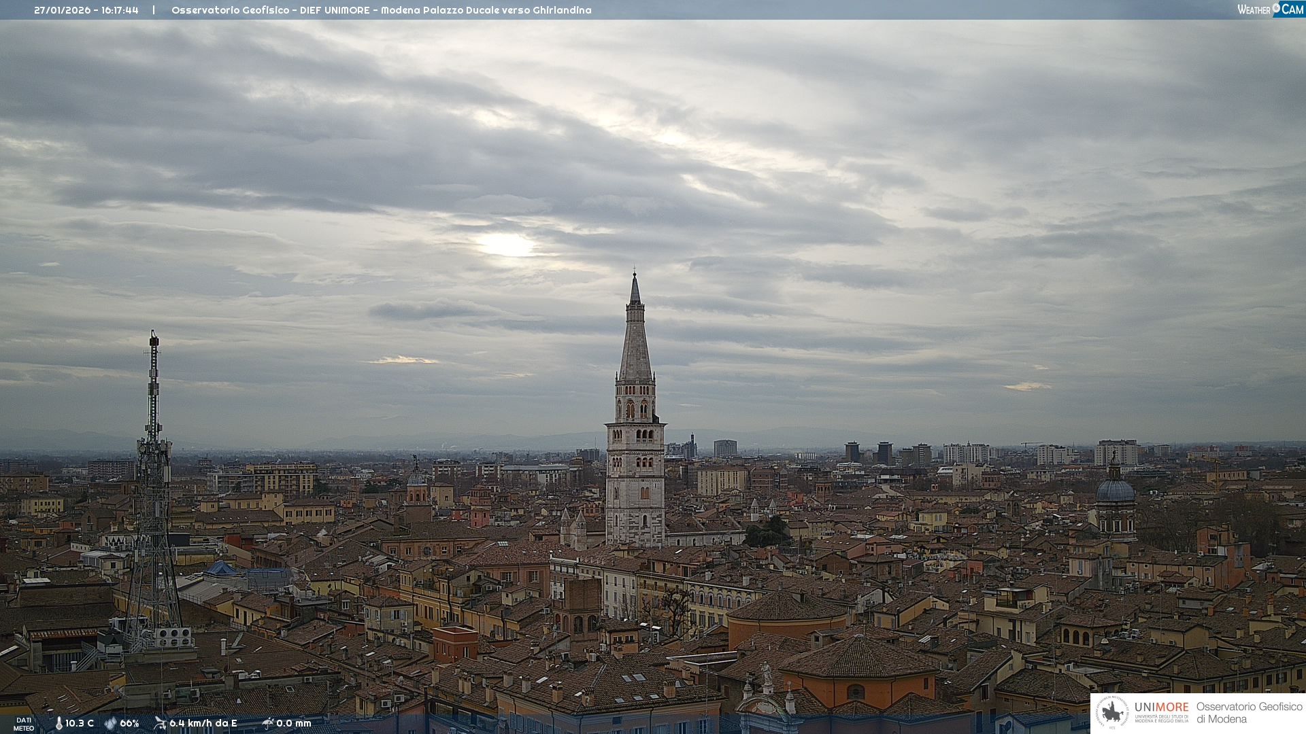The image size is (1306, 734).
Task: Click the DATI METEO label
Action: pyautogui.click(x=24, y=724)
